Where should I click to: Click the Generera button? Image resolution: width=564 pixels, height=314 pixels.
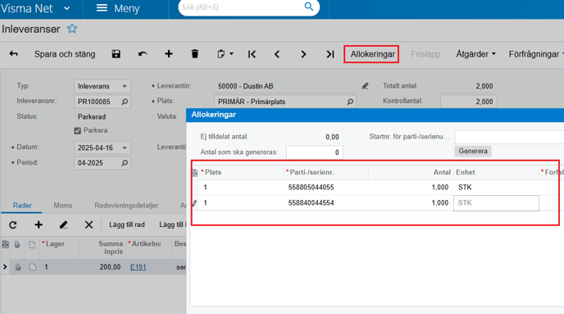pos(473,151)
